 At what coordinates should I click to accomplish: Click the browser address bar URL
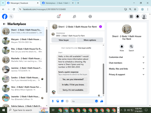click(x=44, y=9)
